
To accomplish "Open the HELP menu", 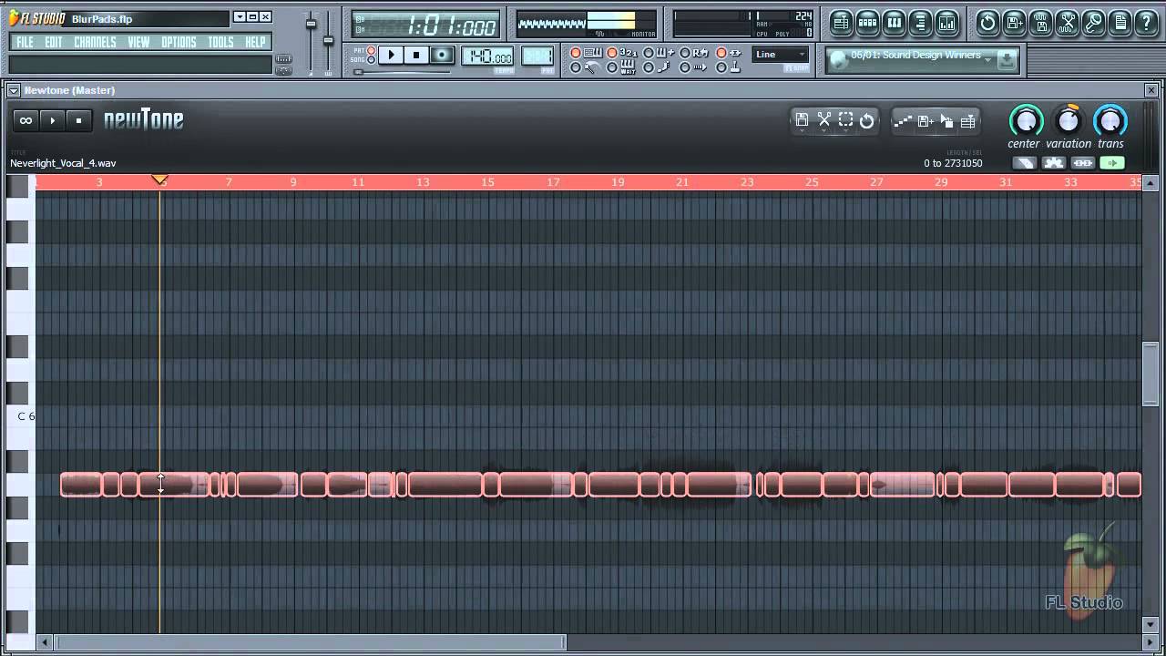I will pos(256,42).
